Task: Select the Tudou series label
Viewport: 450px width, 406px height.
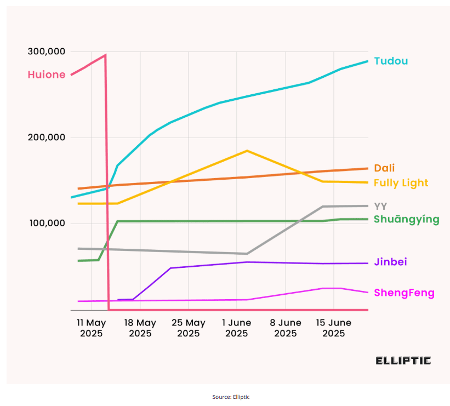Action: point(391,61)
